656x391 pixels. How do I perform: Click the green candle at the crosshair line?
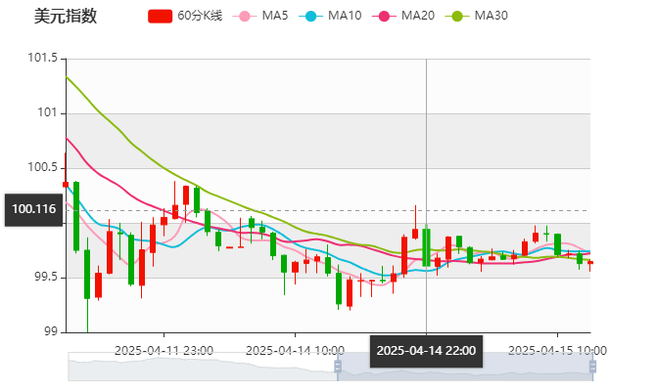click(x=426, y=247)
